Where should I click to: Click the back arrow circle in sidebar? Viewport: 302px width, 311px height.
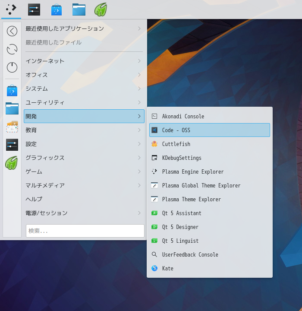point(12,31)
